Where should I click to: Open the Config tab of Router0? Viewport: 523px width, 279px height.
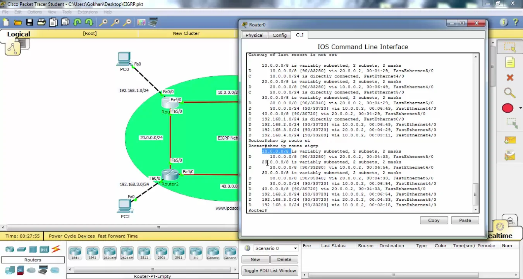coord(279,35)
